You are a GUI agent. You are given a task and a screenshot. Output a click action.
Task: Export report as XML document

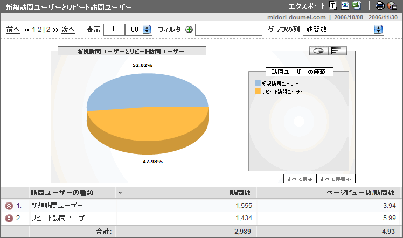pos(345,6)
